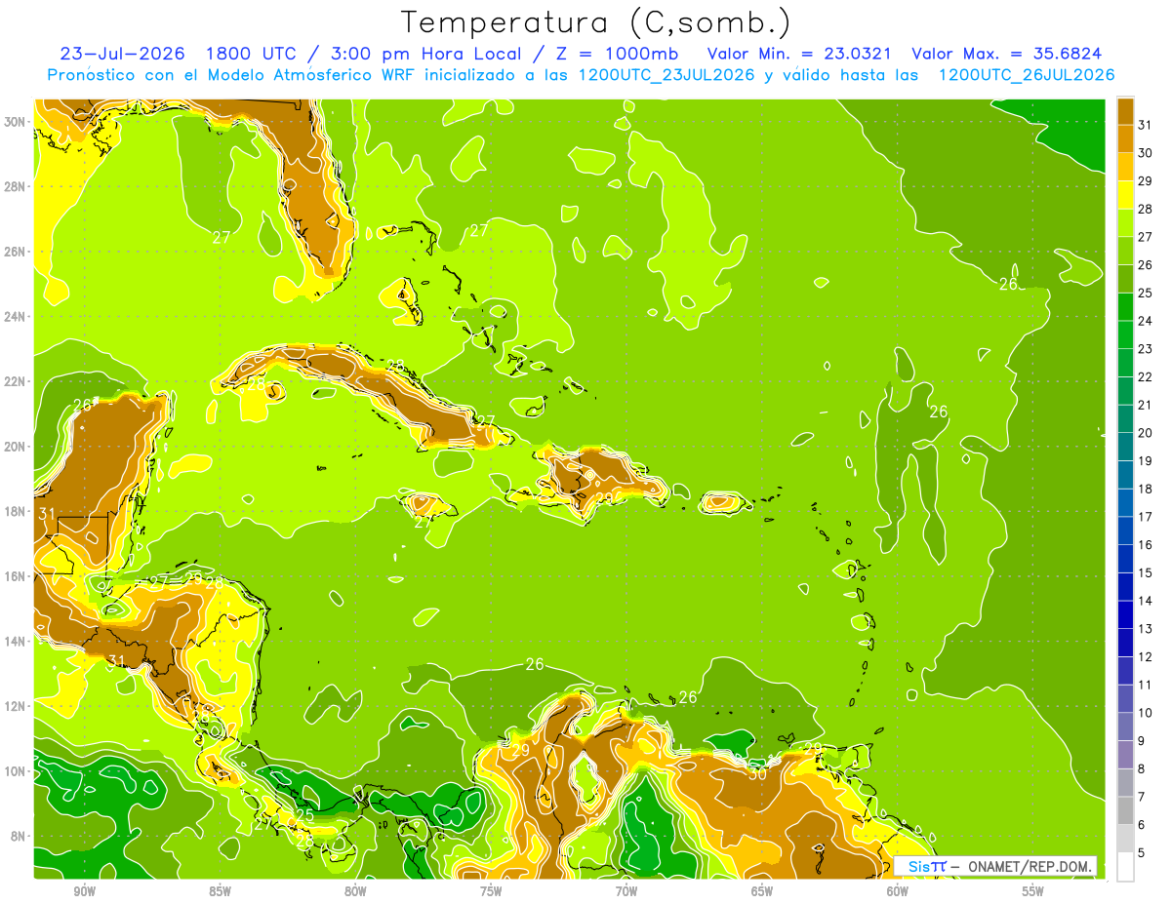Click the legend value 28 on the color scale
The width and height of the screenshot is (1171, 904).
1145,208
